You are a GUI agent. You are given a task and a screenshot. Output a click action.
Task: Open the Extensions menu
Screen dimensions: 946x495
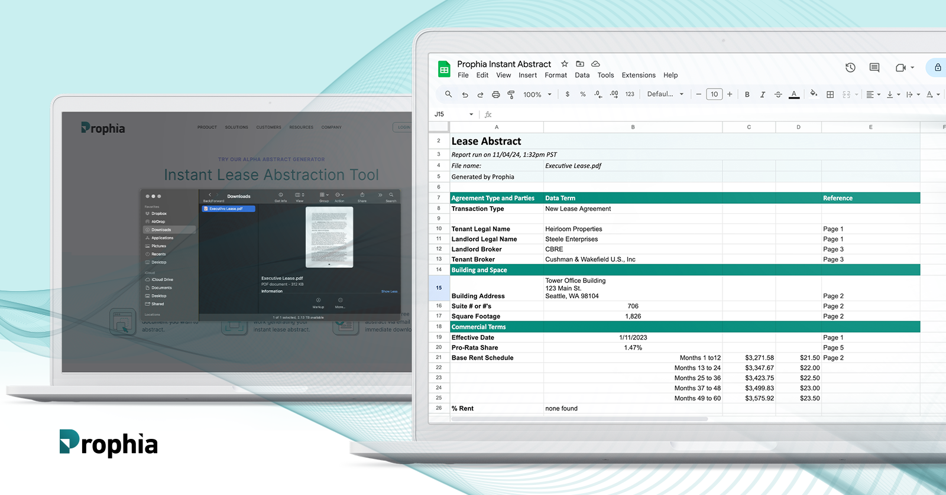point(638,76)
